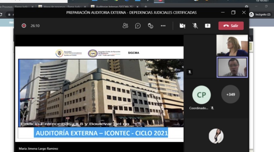Viewport: 274px width, 152px height.
Task: Restore down the Teams meeting window
Action: click(233, 13)
